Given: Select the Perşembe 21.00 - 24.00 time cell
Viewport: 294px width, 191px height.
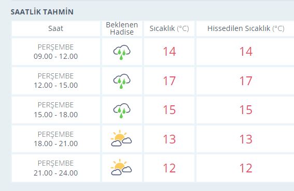Looking at the screenshot, I should click(55, 168).
